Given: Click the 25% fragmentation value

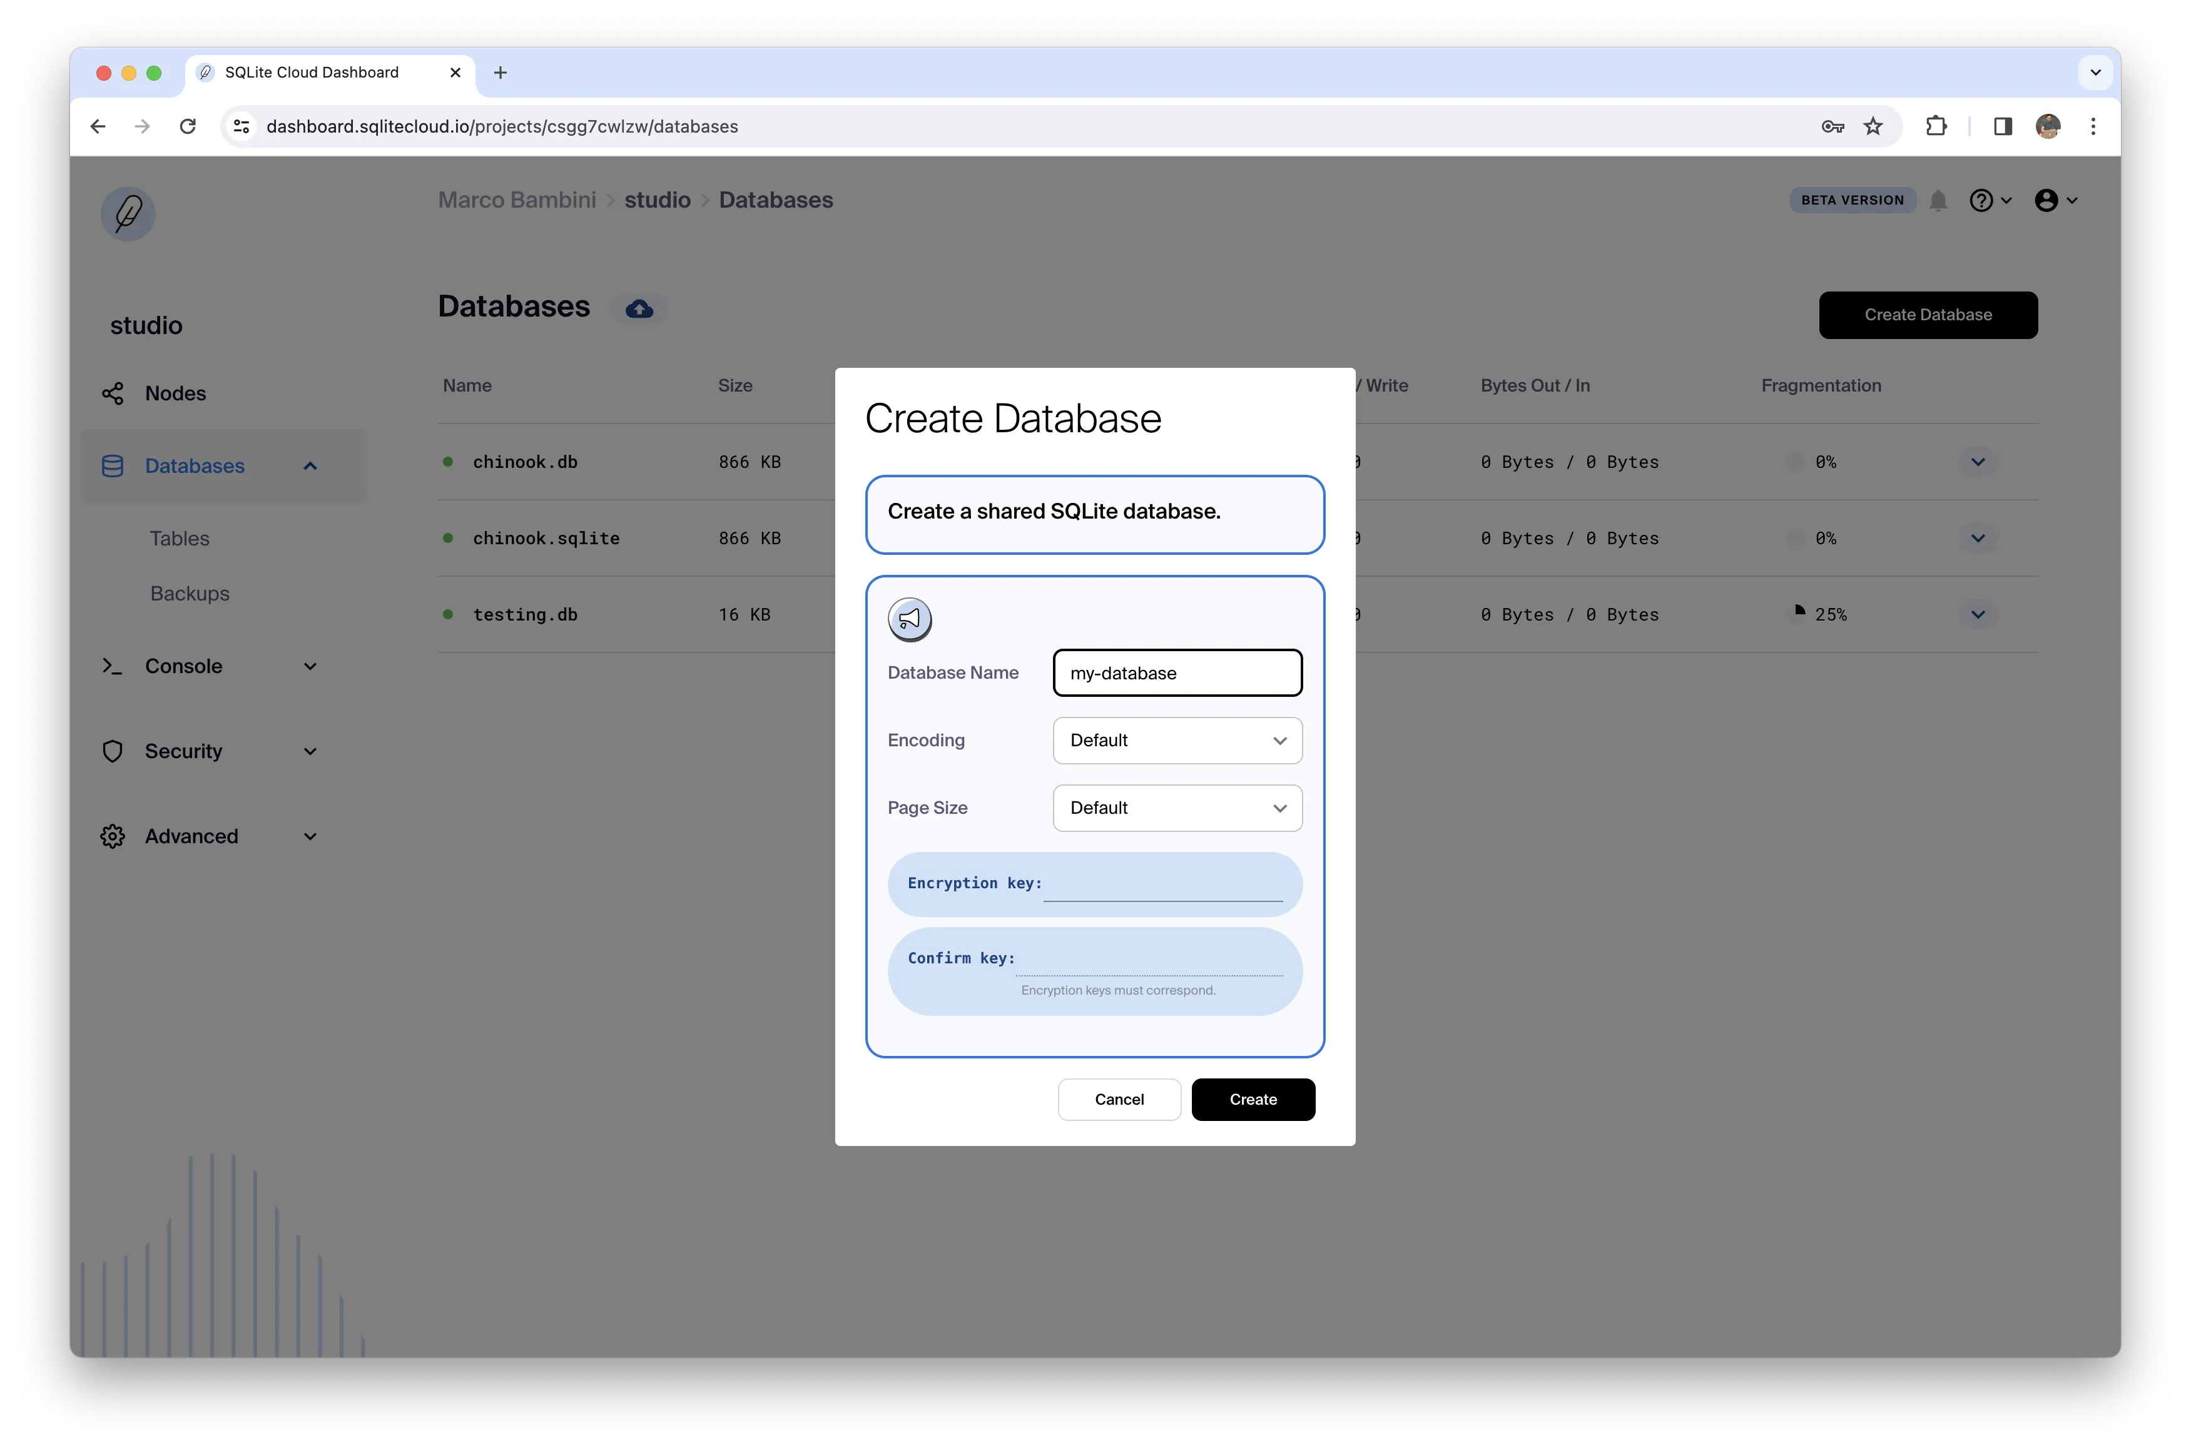Looking at the screenshot, I should 1830,615.
